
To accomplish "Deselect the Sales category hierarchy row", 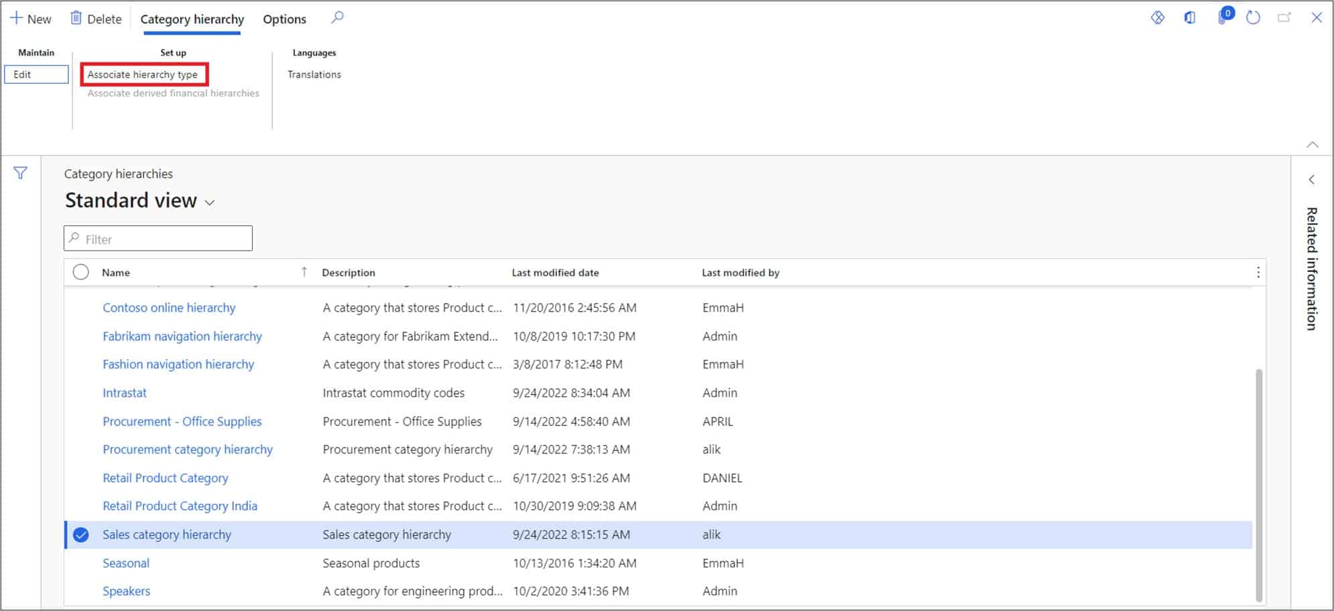I will (81, 535).
